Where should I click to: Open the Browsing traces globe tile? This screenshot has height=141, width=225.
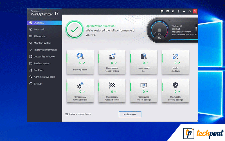80,56
